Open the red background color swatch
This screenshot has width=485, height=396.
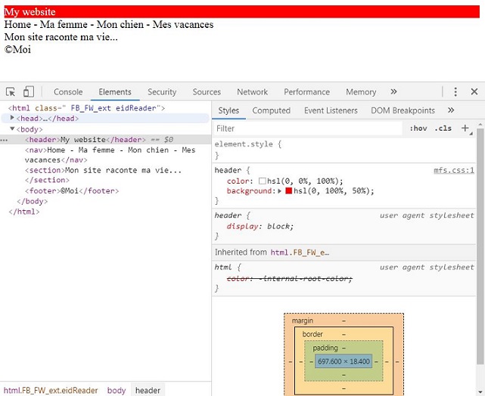coord(289,191)
